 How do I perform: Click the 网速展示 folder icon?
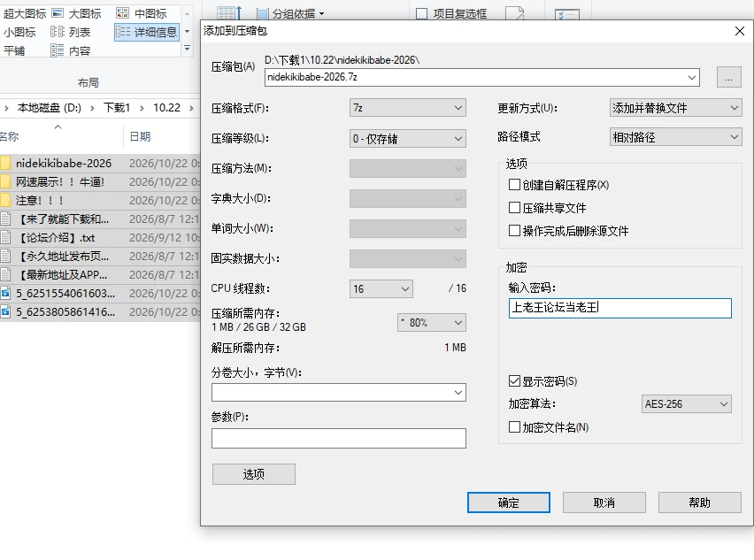(x=6, y=181)
